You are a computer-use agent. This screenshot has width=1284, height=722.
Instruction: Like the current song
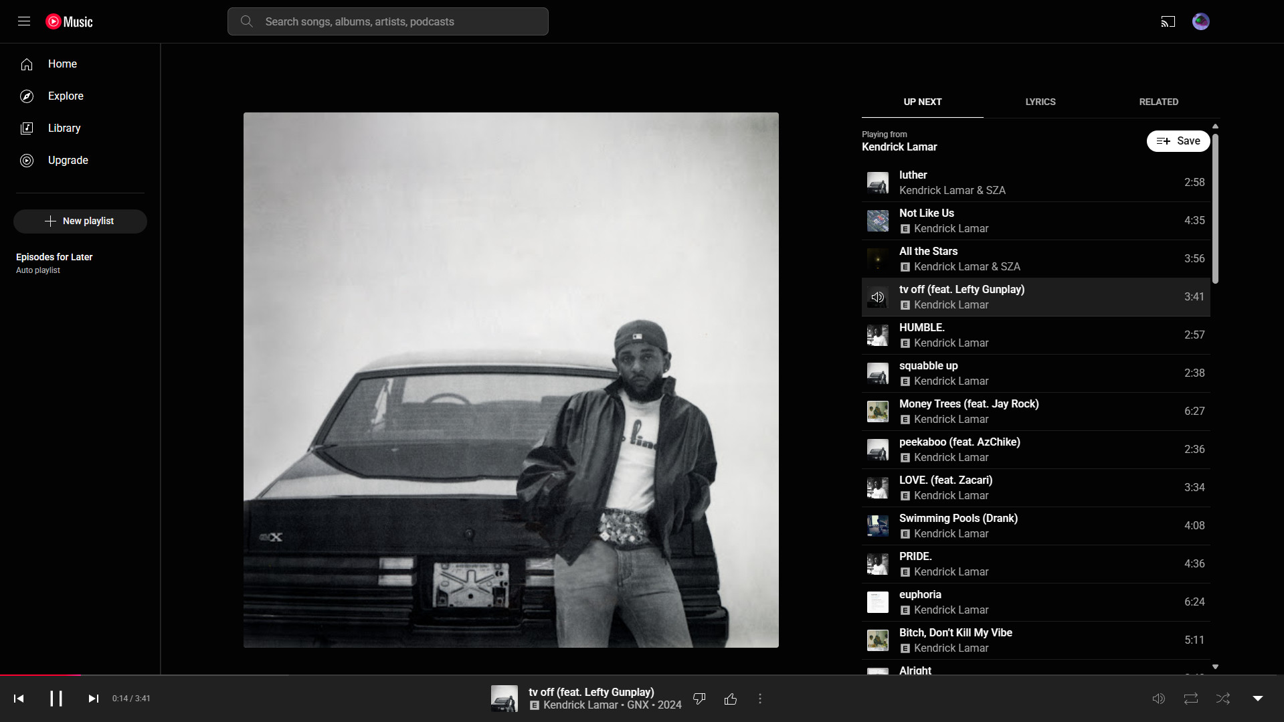[731, 699]
